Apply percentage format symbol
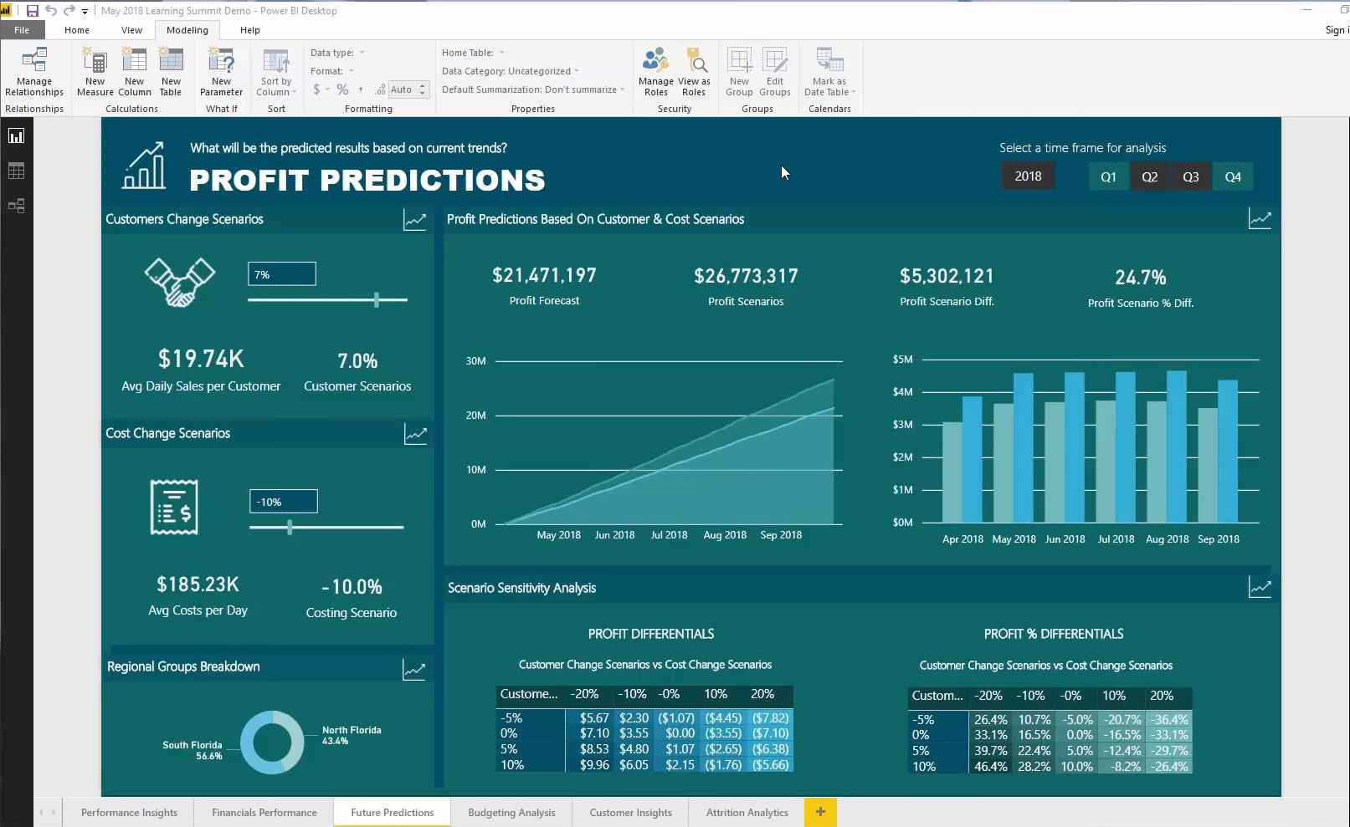The image size is (1350, 827). (342, 89)
